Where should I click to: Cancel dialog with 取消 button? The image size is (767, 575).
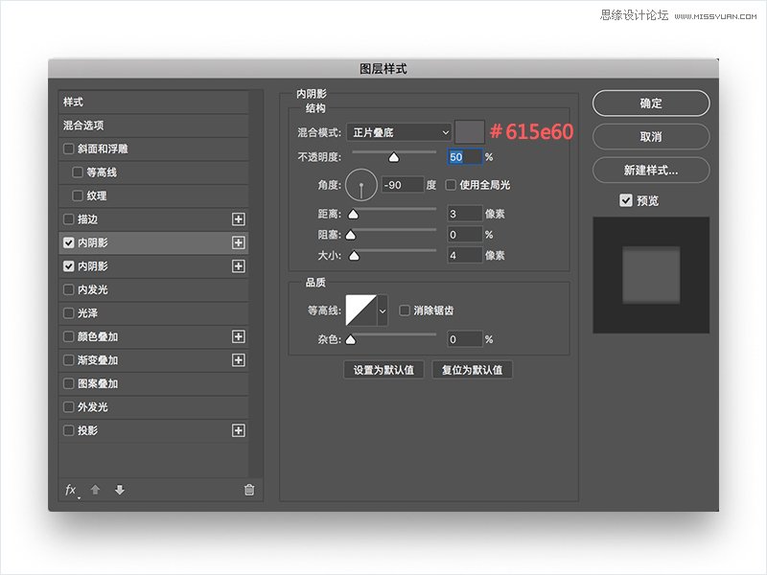[651, 136]
